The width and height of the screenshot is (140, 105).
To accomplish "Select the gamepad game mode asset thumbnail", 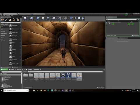I will click(x=63, y=75).
